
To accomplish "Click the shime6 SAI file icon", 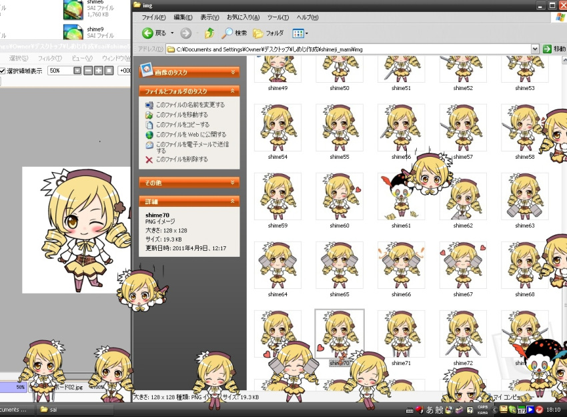I will tap(73, 9).
